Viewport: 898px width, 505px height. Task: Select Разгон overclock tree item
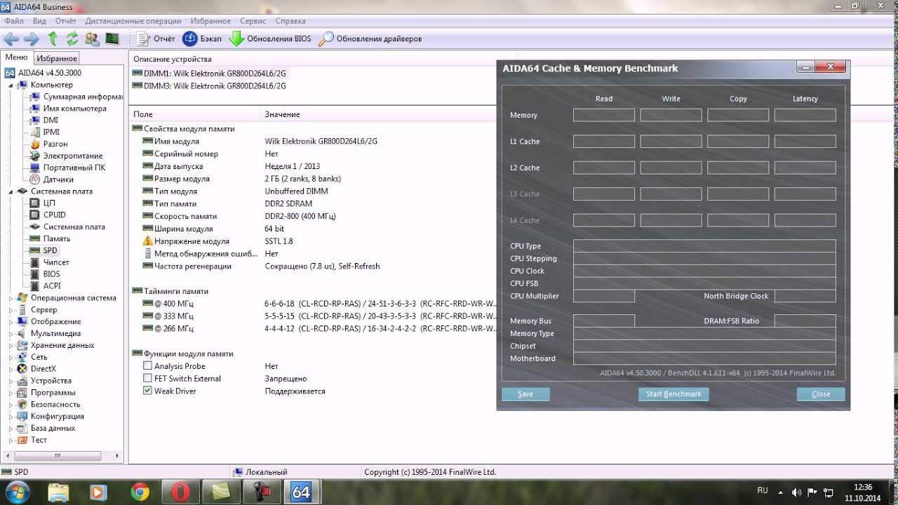[49, 144]
